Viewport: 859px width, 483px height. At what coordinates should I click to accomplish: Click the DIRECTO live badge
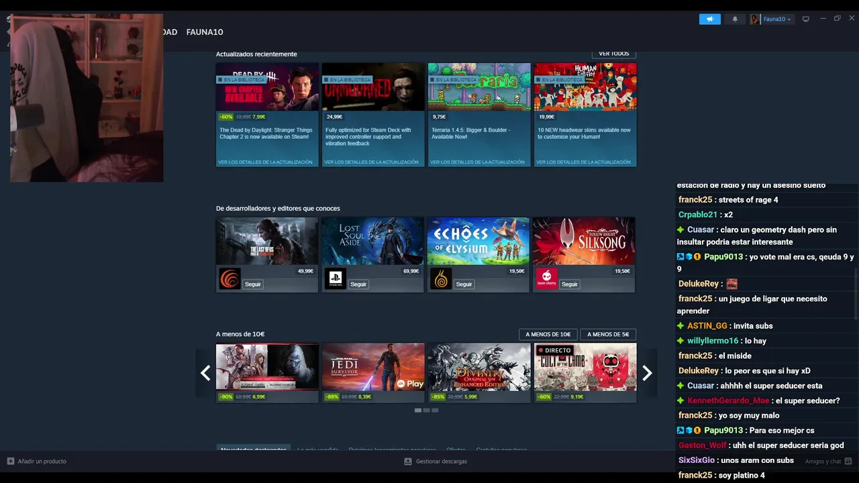554,350
